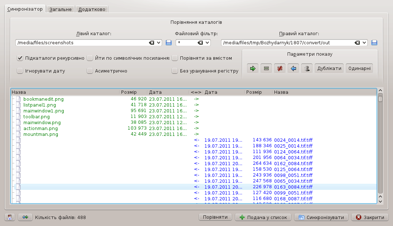Expand the right directory path dropdown

tap(364, 43)
